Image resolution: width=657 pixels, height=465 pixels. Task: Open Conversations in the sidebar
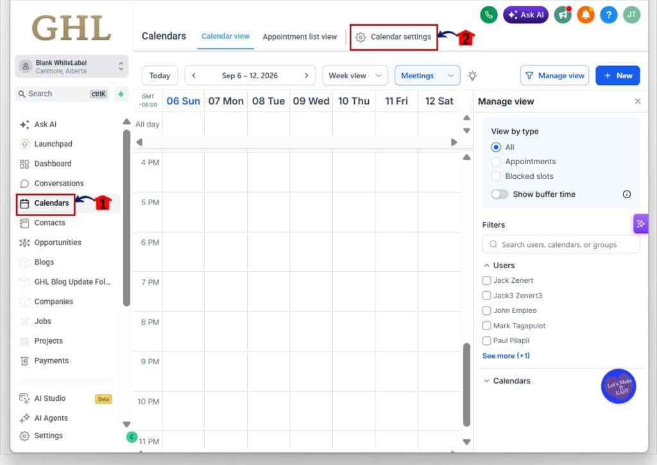point(51,183)
